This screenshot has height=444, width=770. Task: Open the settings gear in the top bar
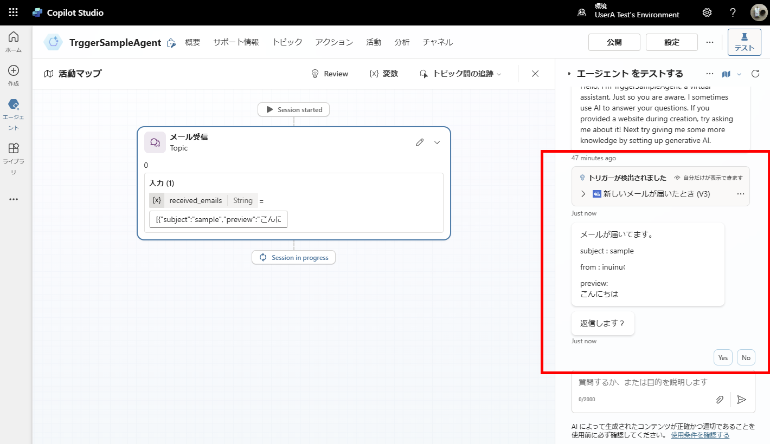707,12
